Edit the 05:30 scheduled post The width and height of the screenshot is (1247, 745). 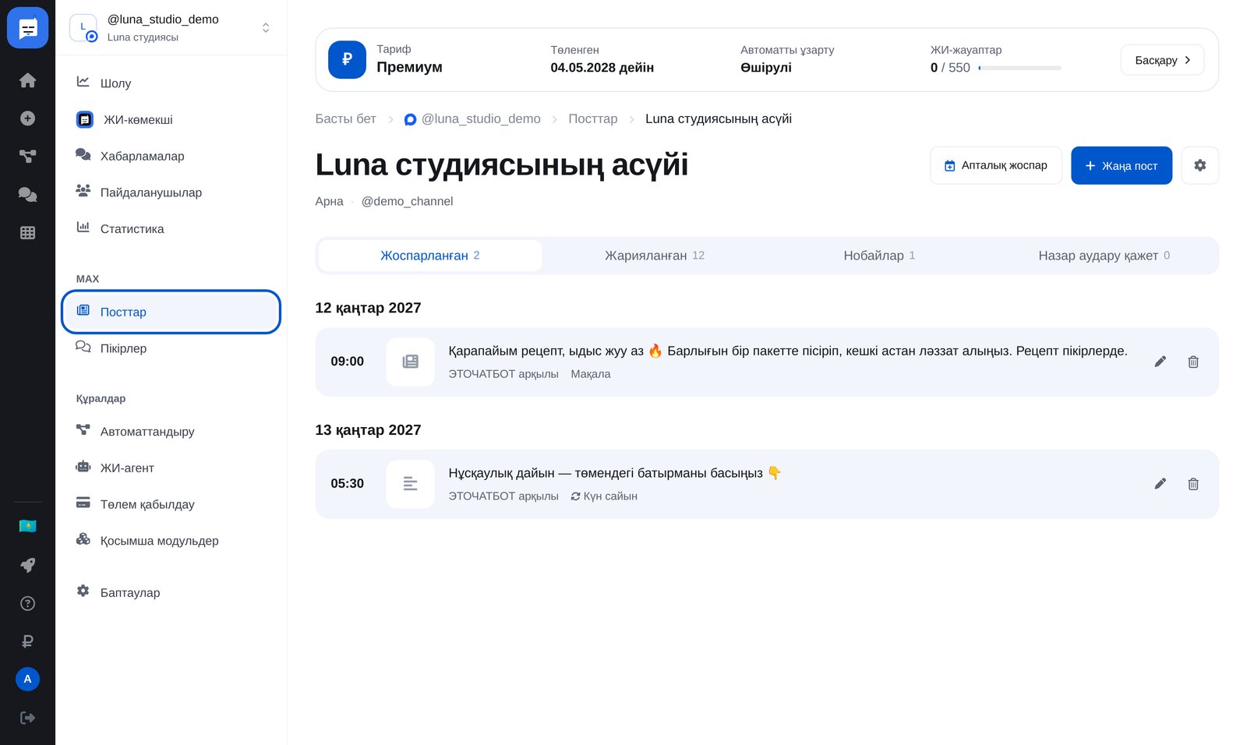(x=1160, y=484)
